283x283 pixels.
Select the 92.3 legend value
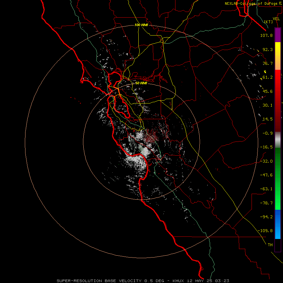268,49
